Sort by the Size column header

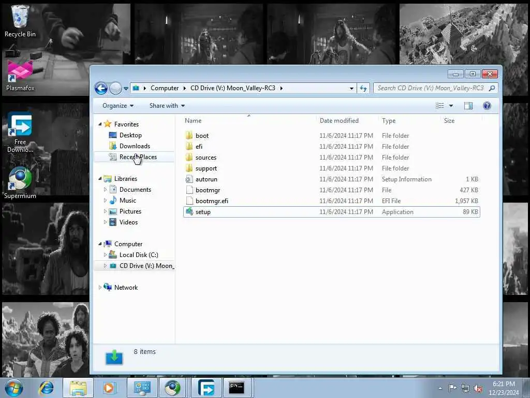coord(449,120)
